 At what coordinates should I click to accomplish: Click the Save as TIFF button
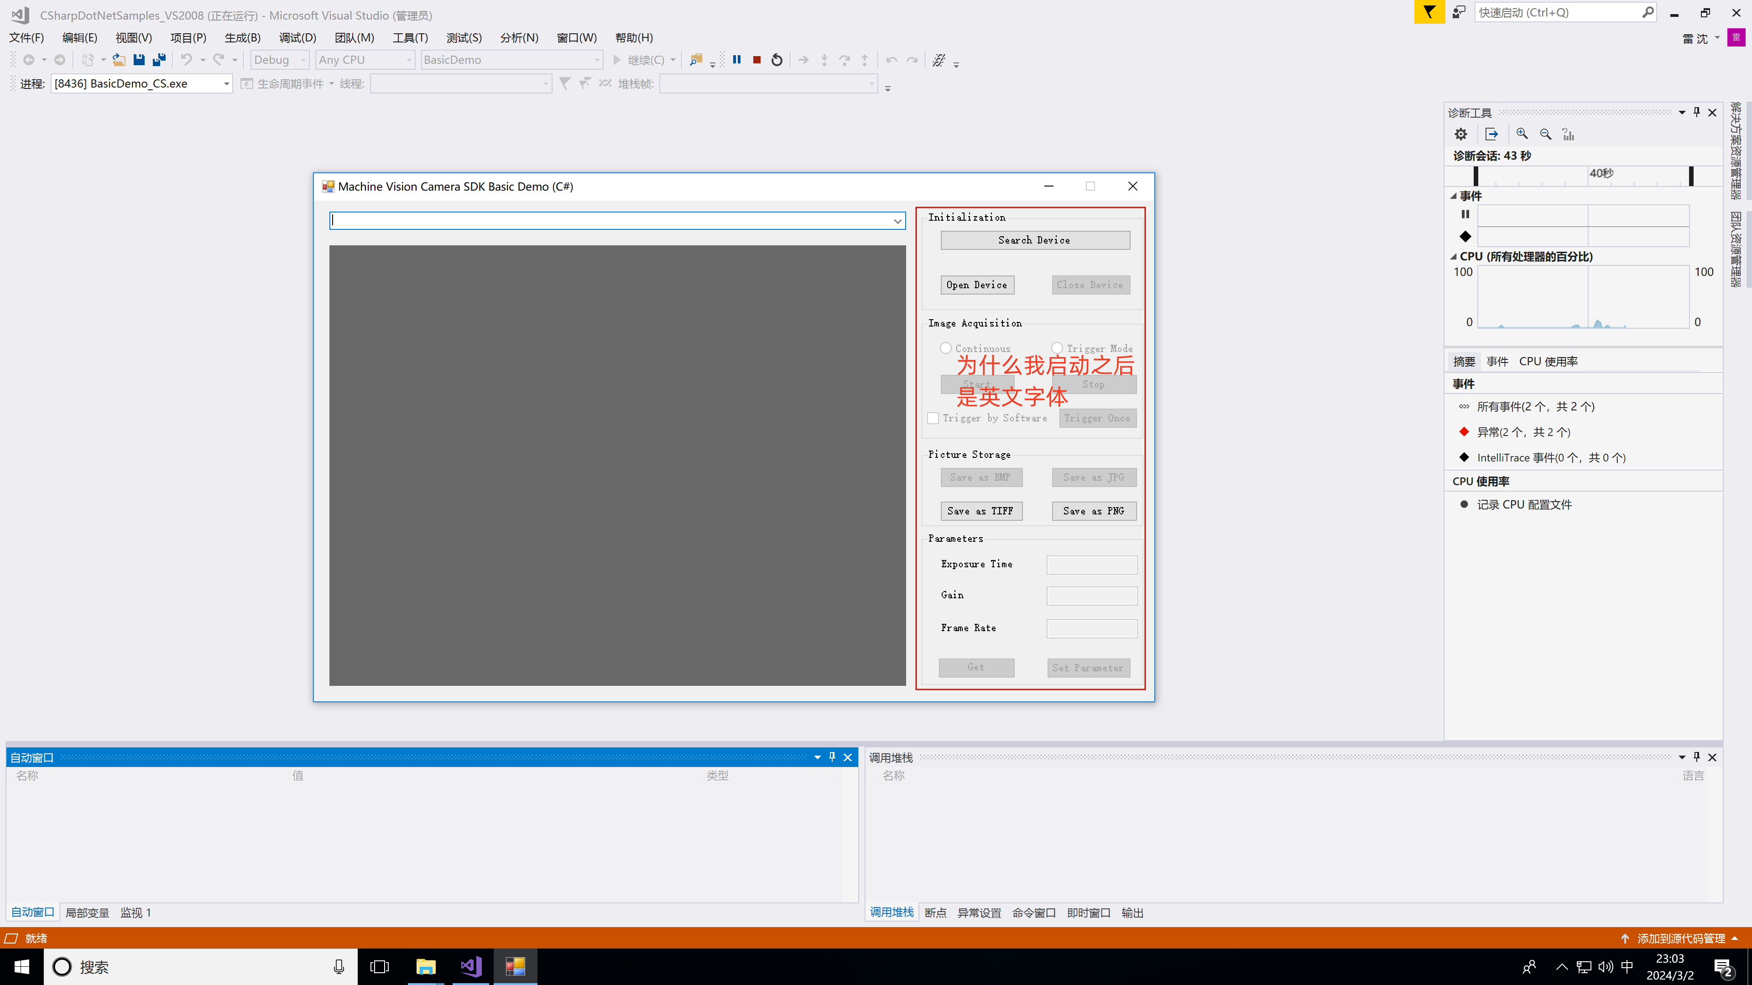pyautogui.click(x=981, y=511)
